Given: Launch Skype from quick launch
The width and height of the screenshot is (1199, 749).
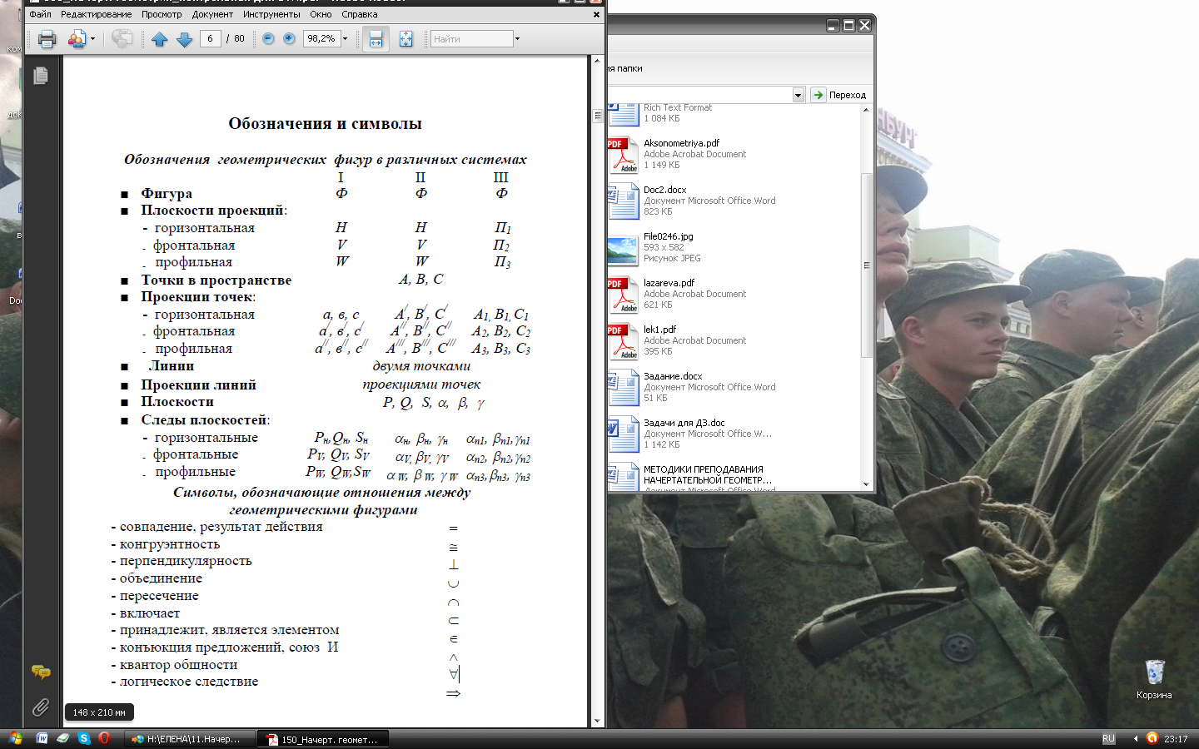Looking at the screenshot, I should 83,738.
